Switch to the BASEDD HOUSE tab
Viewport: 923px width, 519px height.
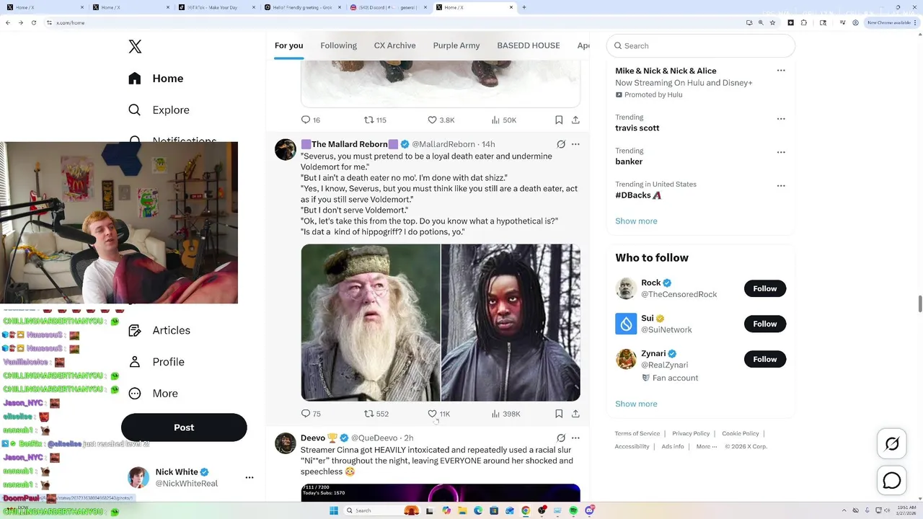pos(528,45)
